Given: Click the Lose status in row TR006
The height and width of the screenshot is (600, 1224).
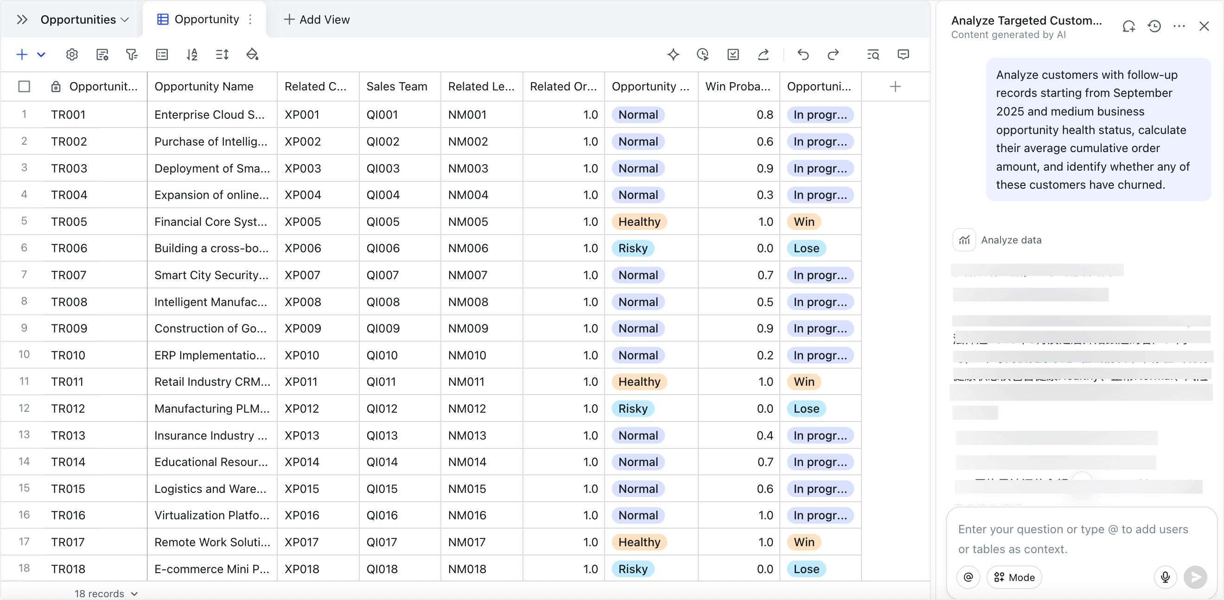Looking at the screenshot, I should click(x=806, y=249).
